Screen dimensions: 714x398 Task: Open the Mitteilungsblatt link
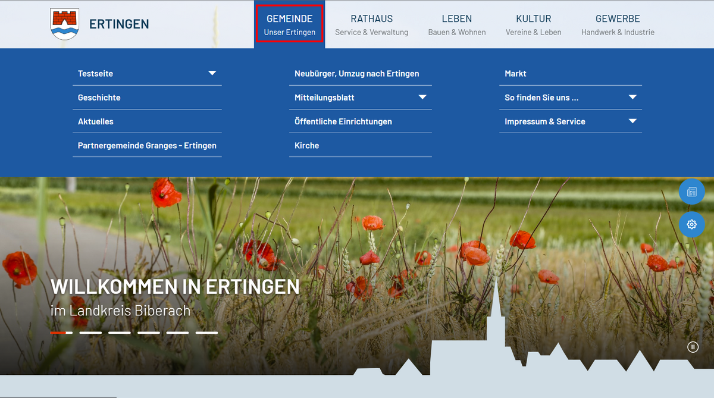click(324, 98)
